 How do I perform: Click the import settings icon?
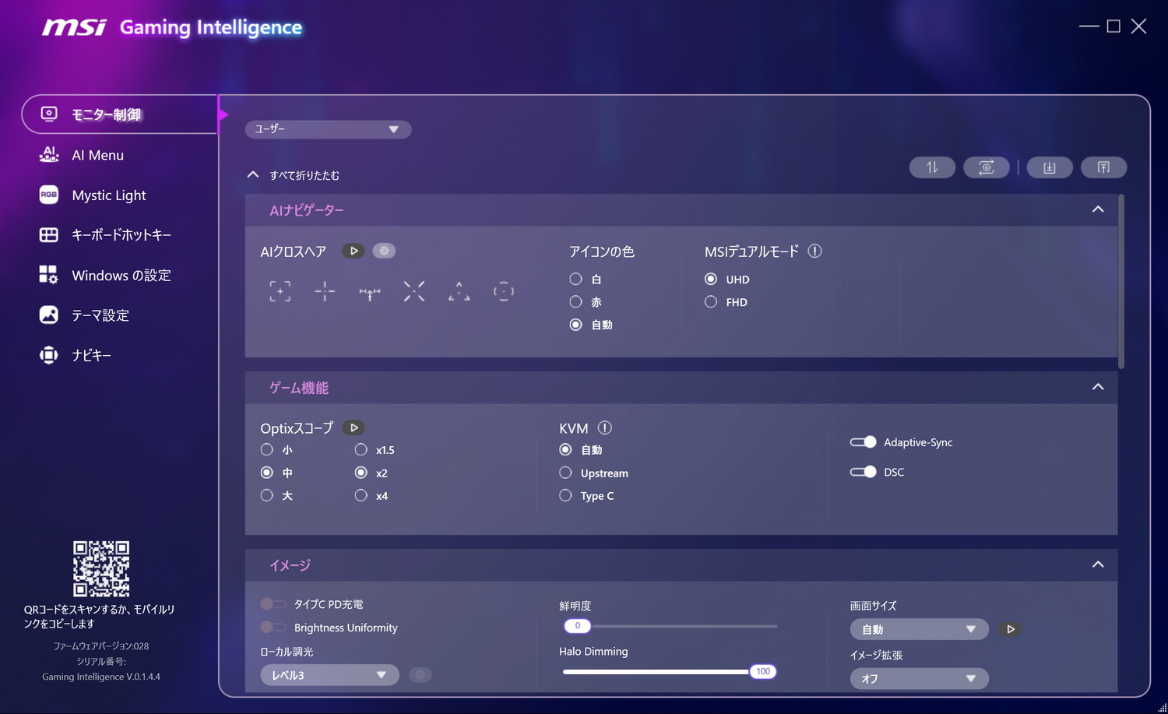1050,167
